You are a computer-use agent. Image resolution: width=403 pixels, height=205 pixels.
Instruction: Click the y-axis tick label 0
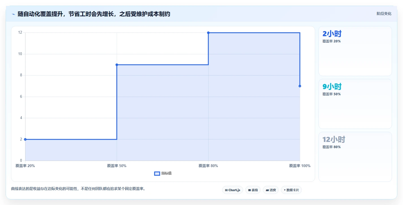21,161
